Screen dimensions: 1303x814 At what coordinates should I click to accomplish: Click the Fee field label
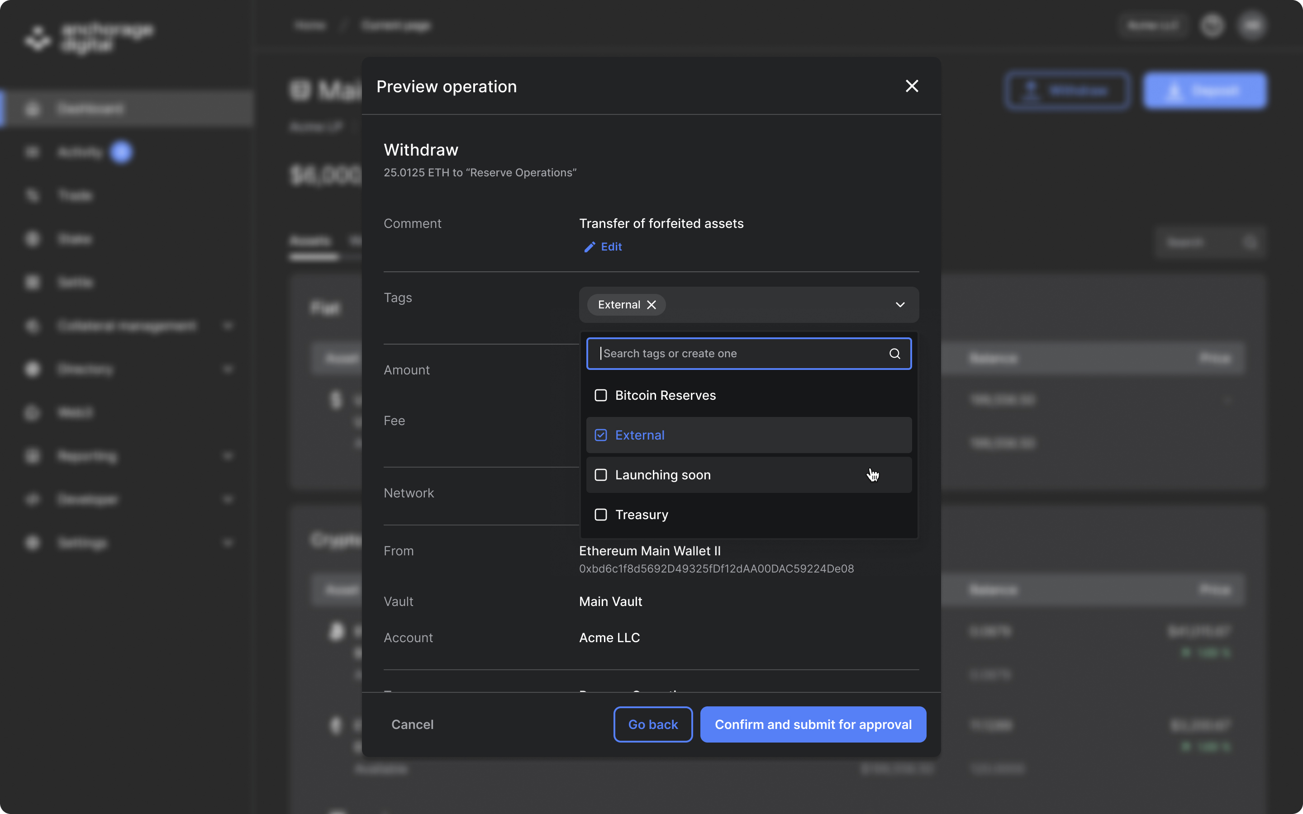click(x=394, y=421)
